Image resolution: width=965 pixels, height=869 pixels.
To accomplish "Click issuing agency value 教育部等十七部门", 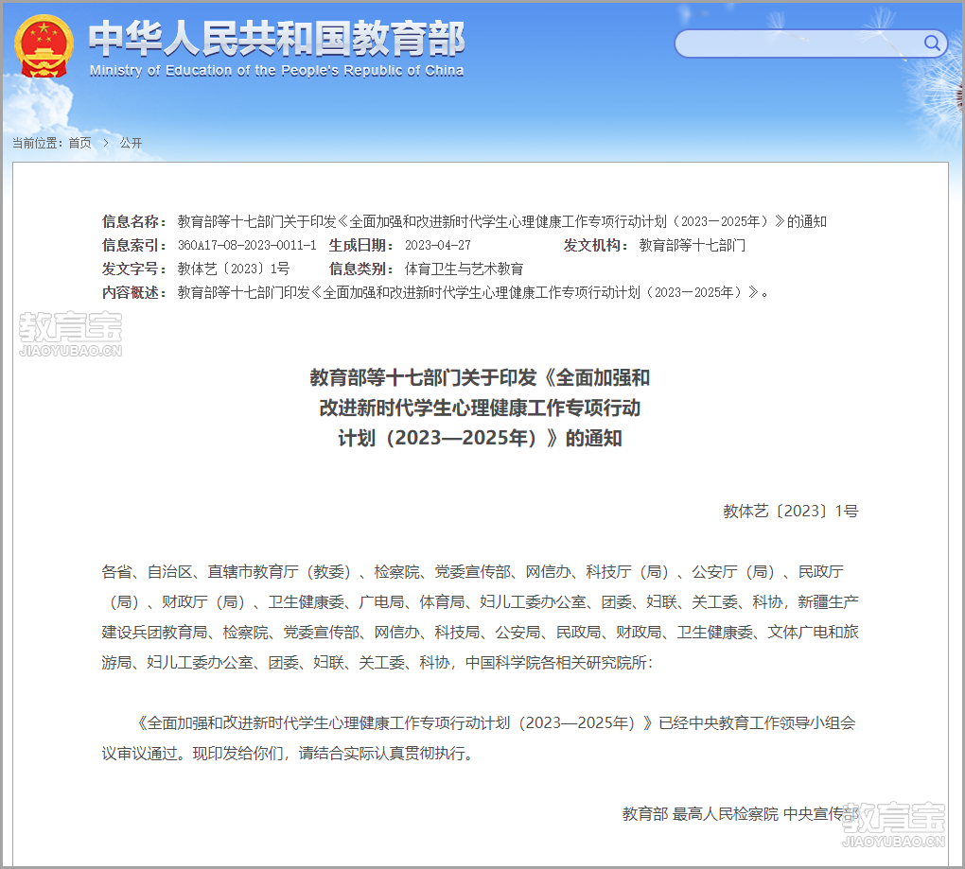I will tap(693, 246).
